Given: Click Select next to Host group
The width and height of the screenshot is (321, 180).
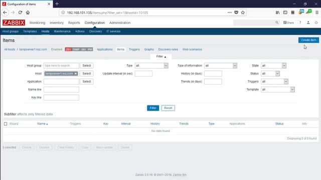Looking at the screenshot, I should (87, 65).
